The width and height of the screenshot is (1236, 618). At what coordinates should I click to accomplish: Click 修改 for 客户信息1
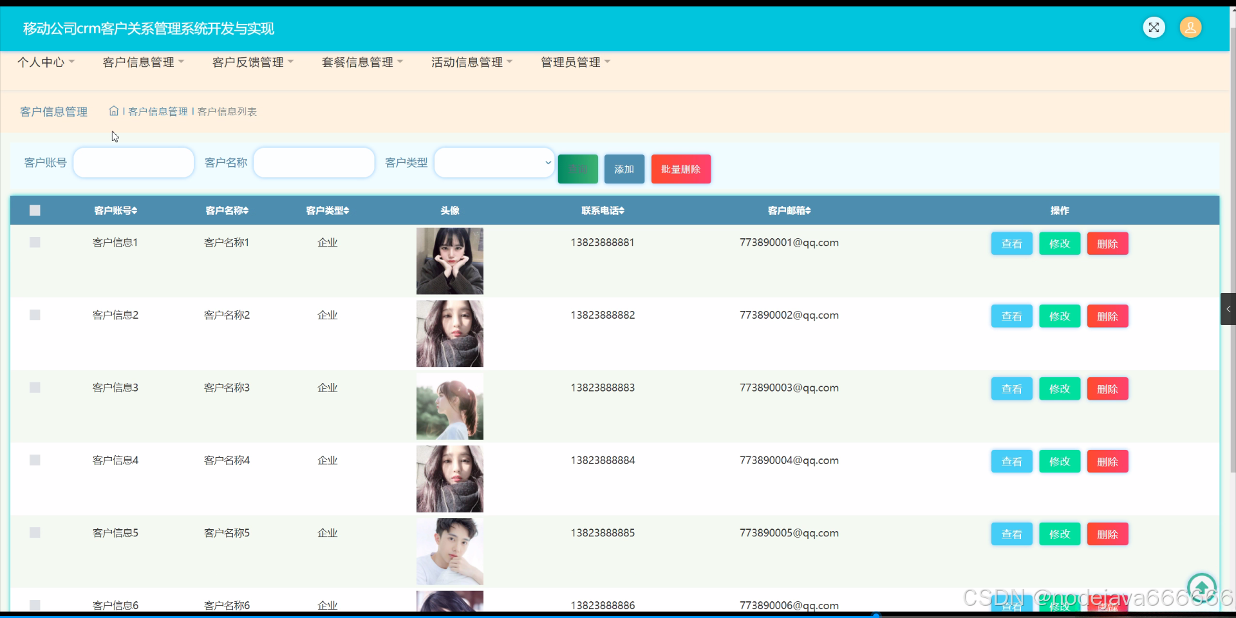[x=1059, y=243]
